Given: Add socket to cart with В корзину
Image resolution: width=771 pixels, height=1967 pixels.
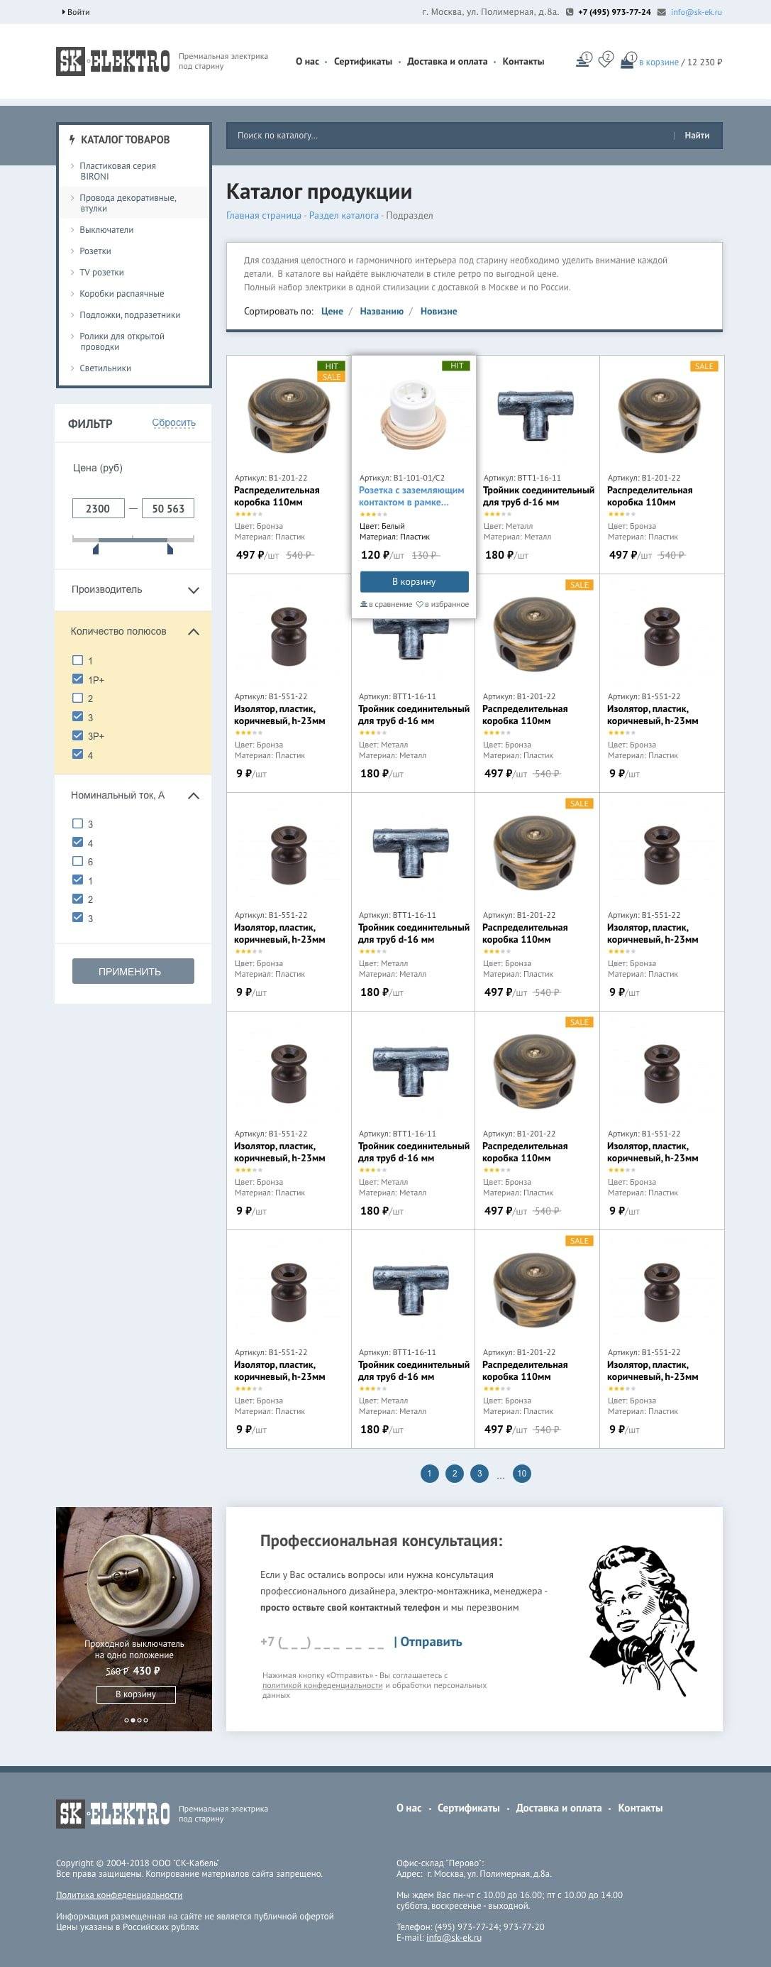Looking at the screenshot, I should point(414,582).
